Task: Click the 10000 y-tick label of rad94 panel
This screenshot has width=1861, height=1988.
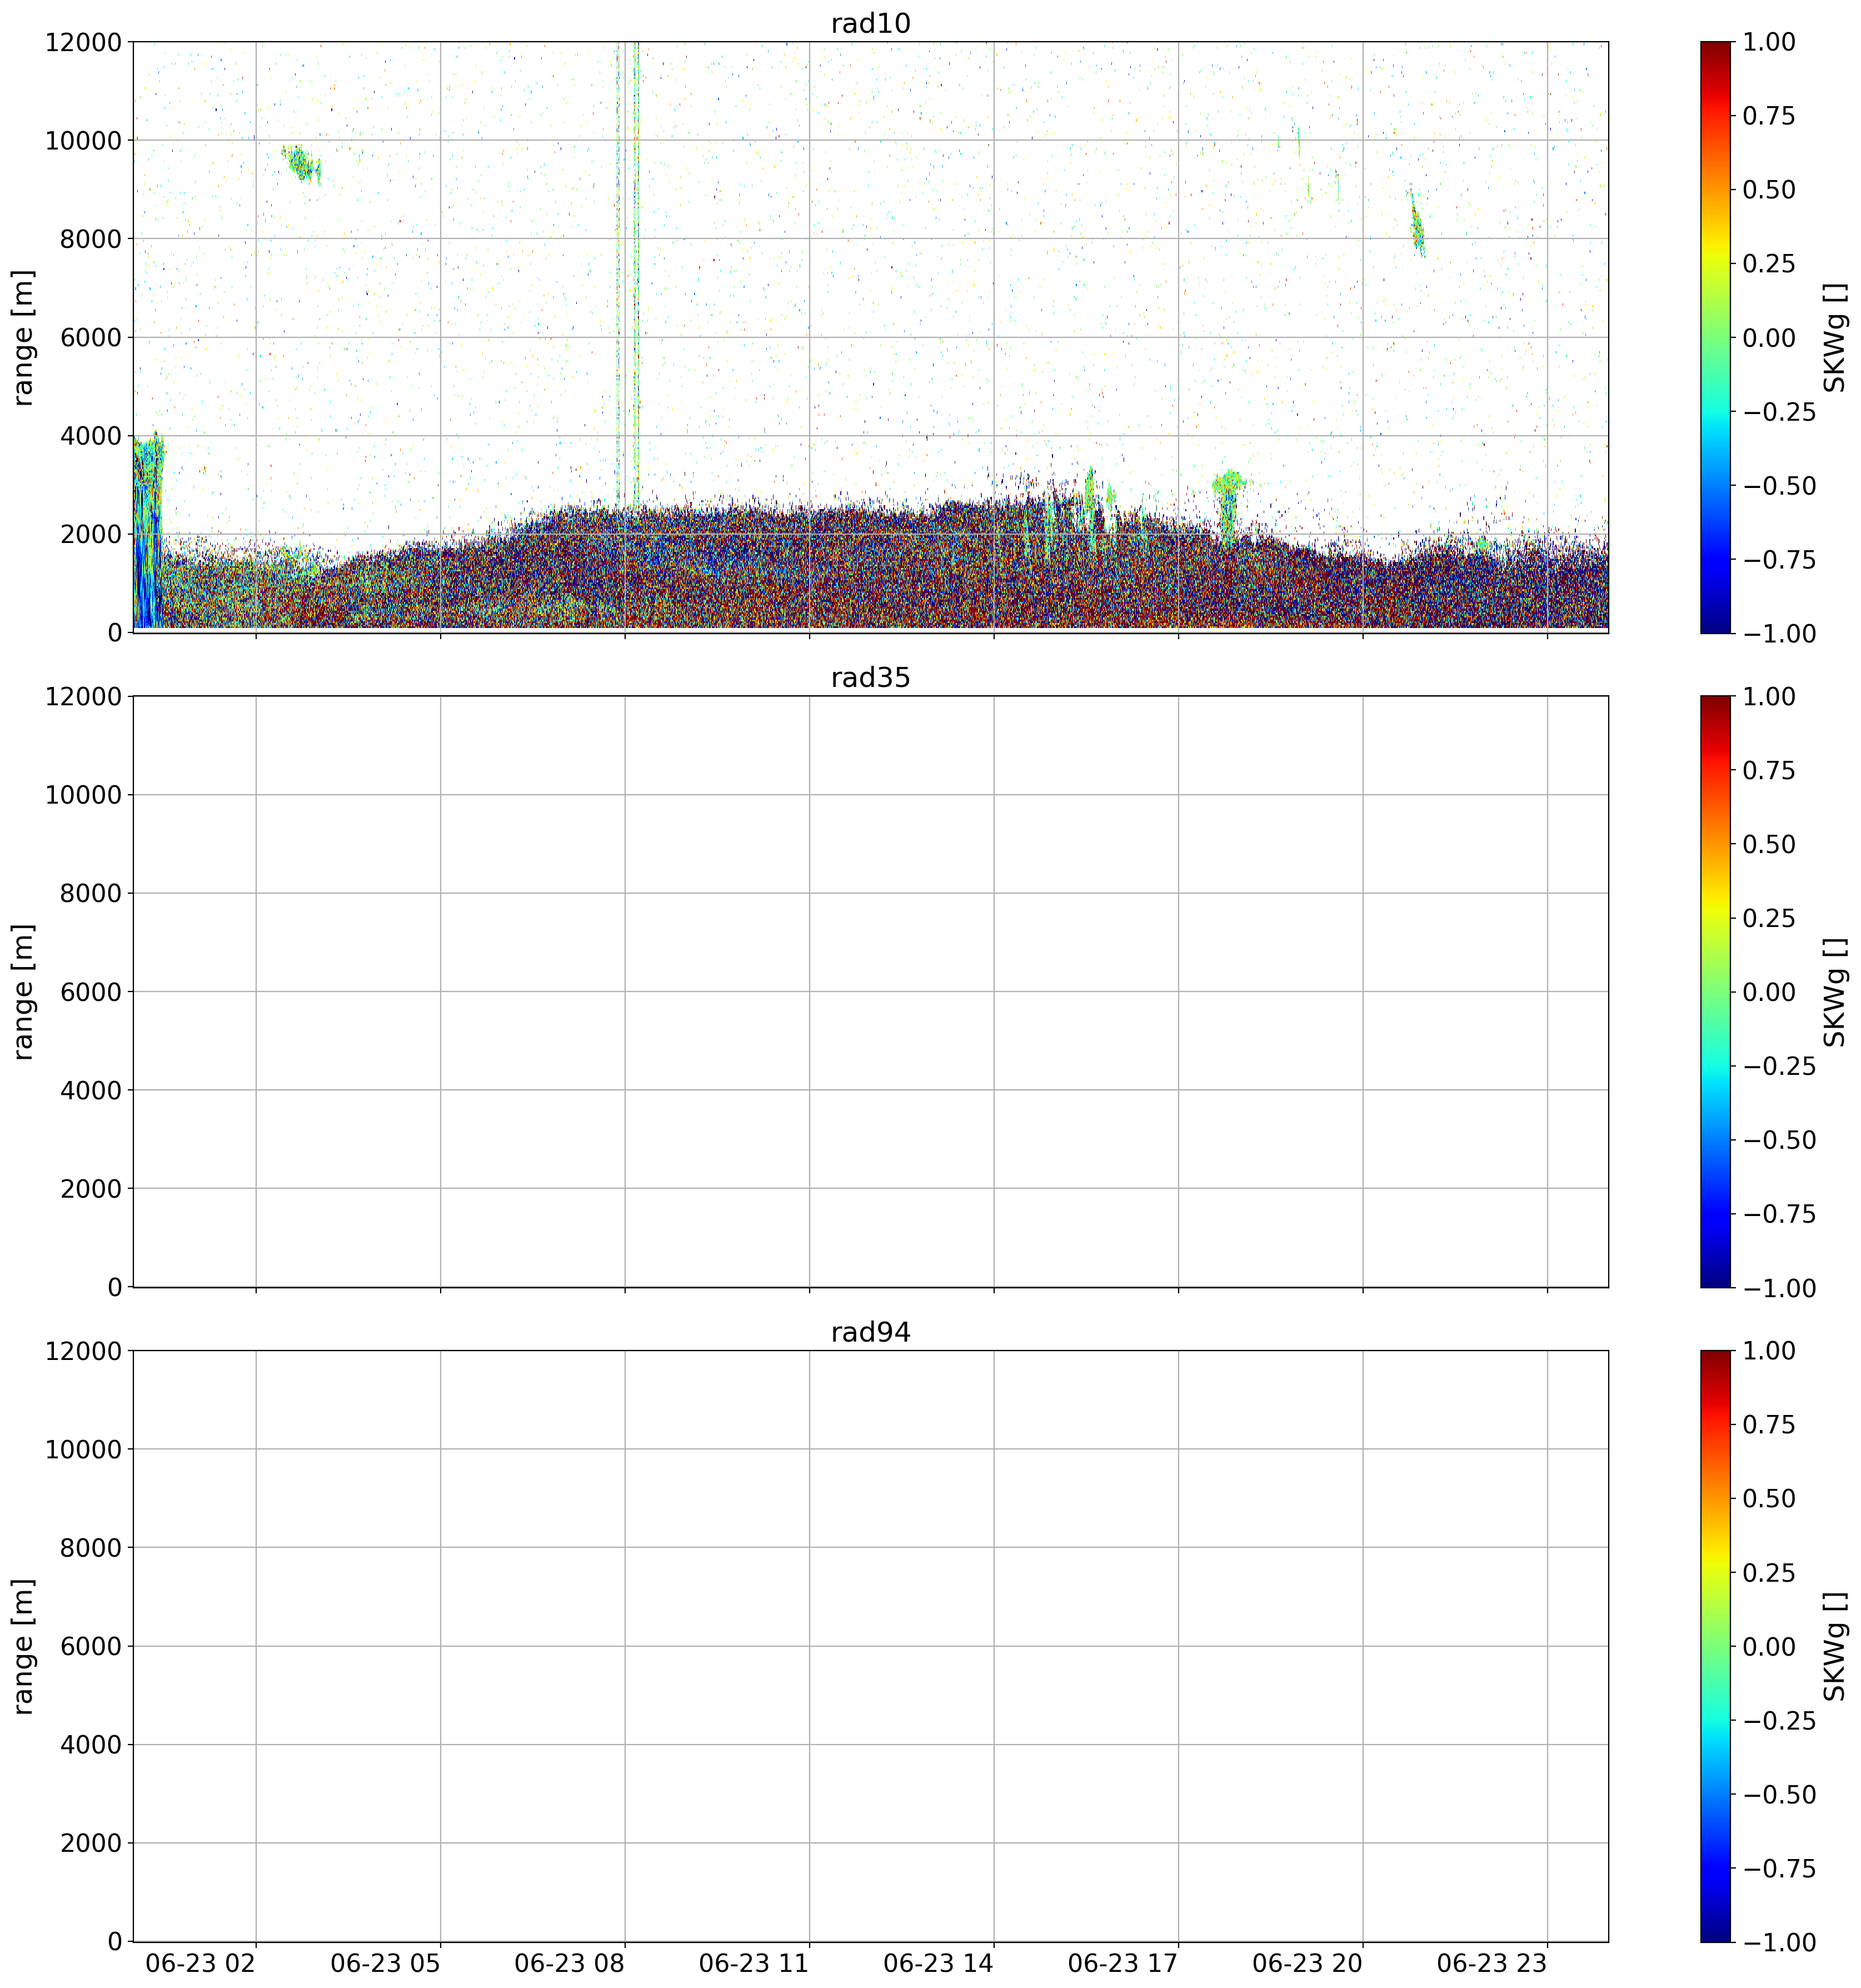Action: click(83, 1450)
